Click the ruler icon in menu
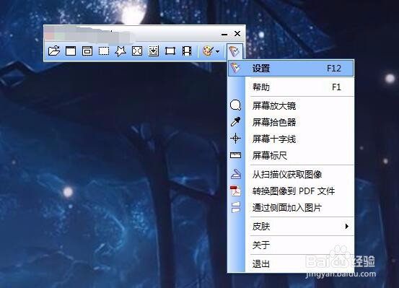Screen dimensions: 399x288 [235, 154]
